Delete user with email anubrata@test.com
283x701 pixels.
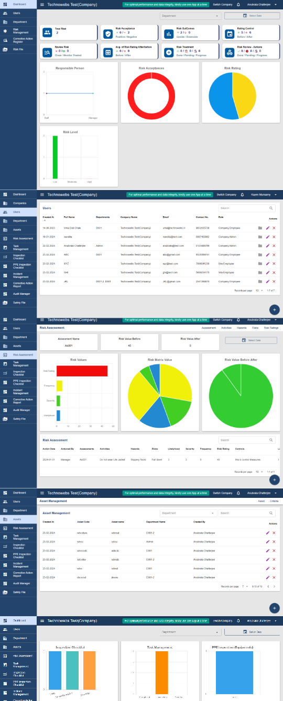(274, 246)
